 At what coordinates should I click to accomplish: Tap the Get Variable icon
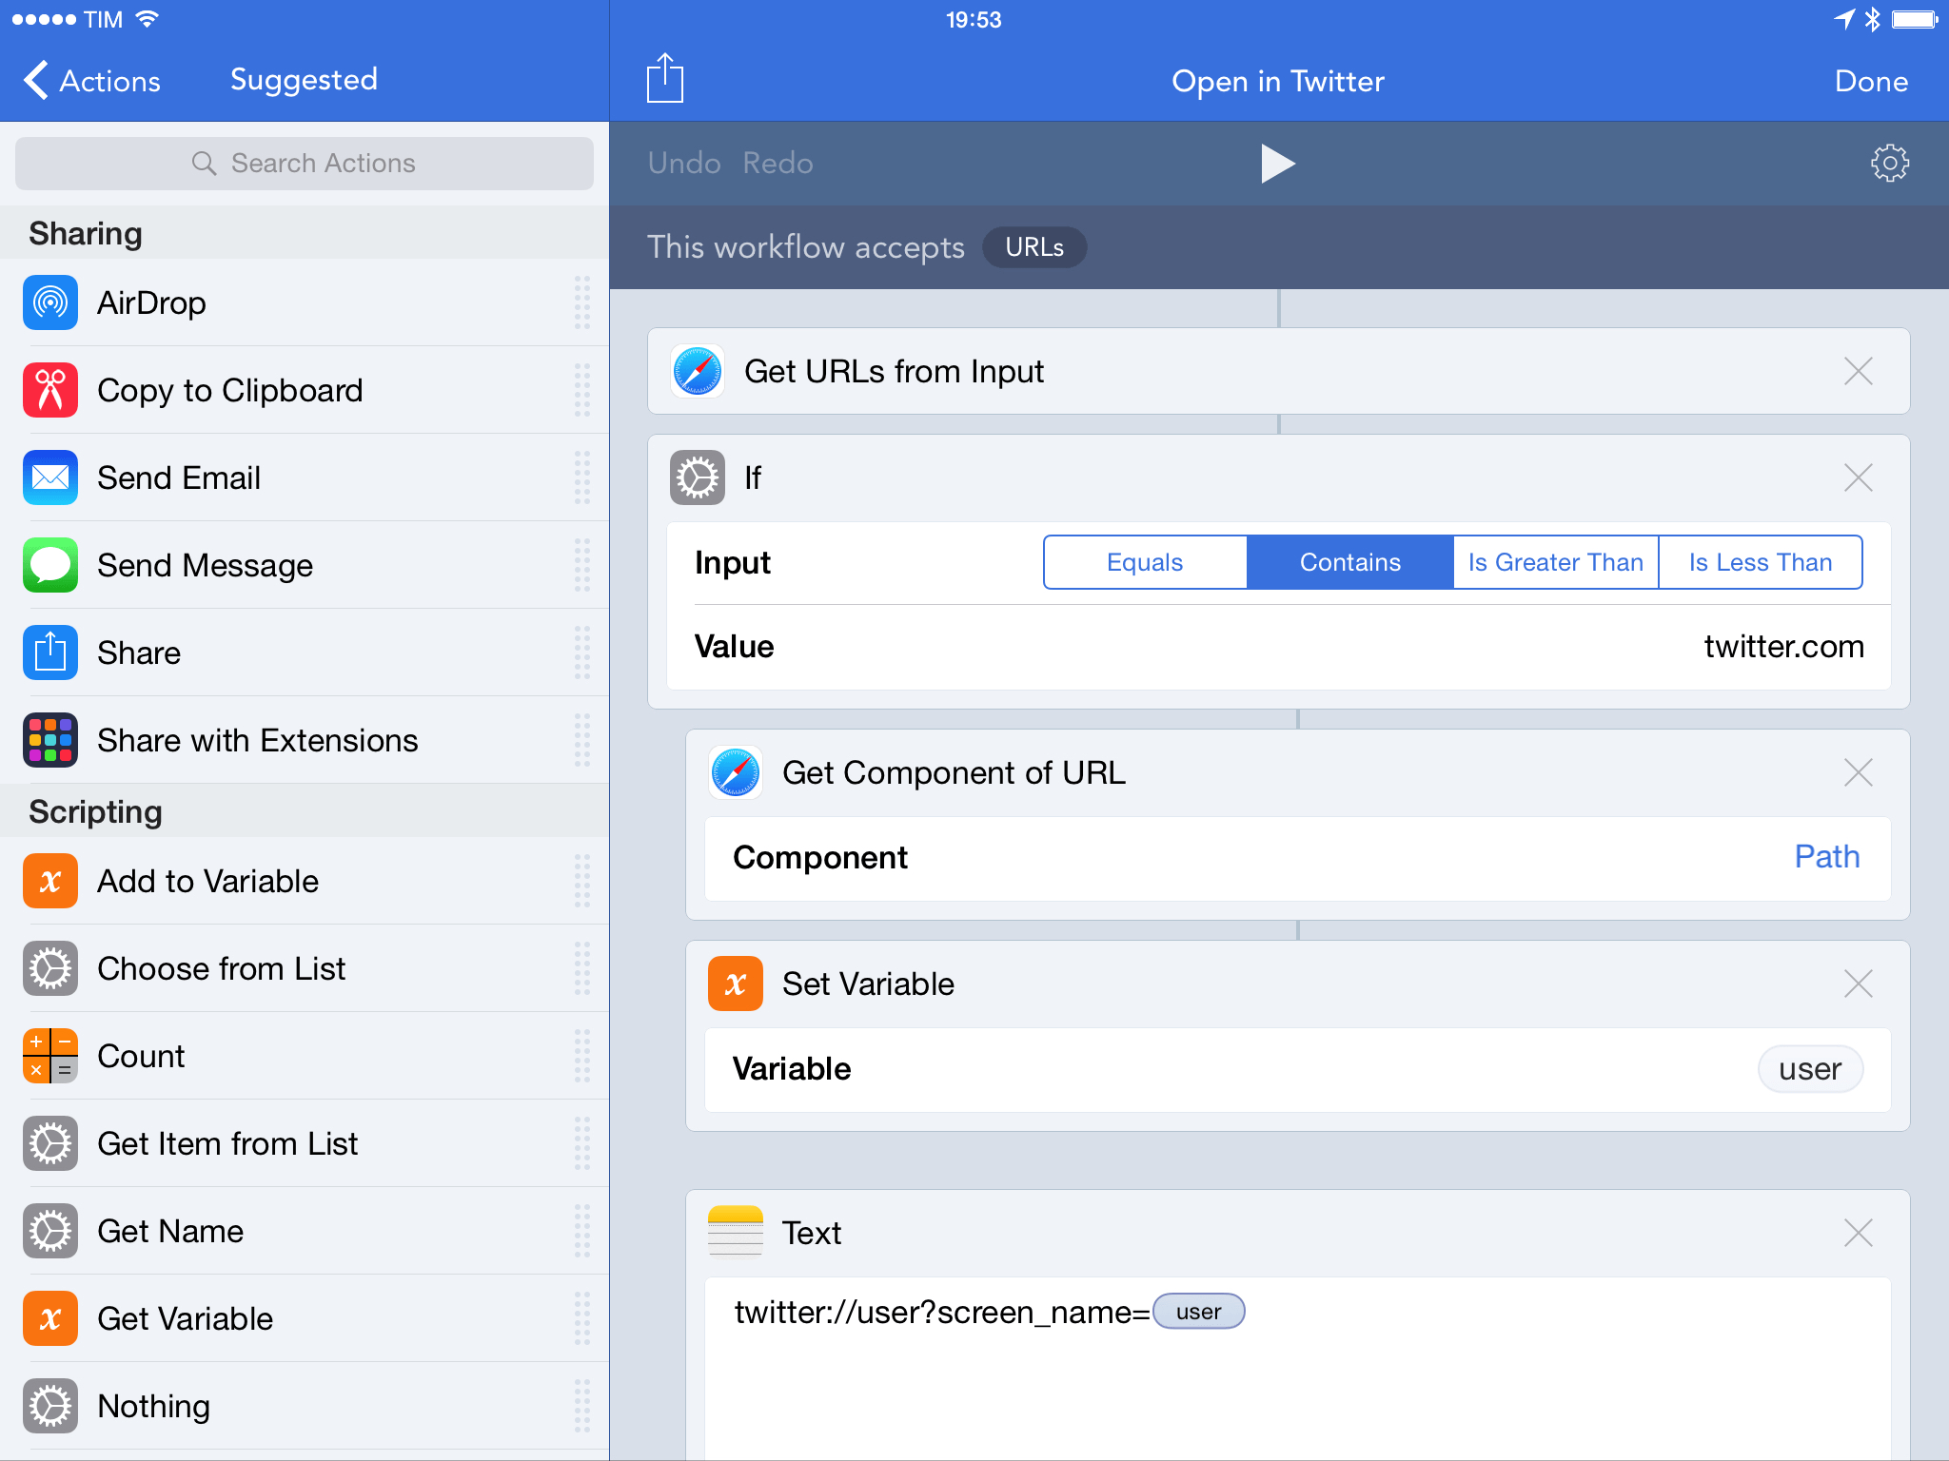click(50, 1318)
